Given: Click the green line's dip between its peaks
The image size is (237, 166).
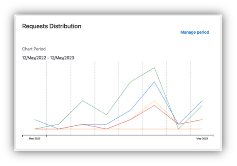Looking at the screenshot, I should [x=107, y=115].
